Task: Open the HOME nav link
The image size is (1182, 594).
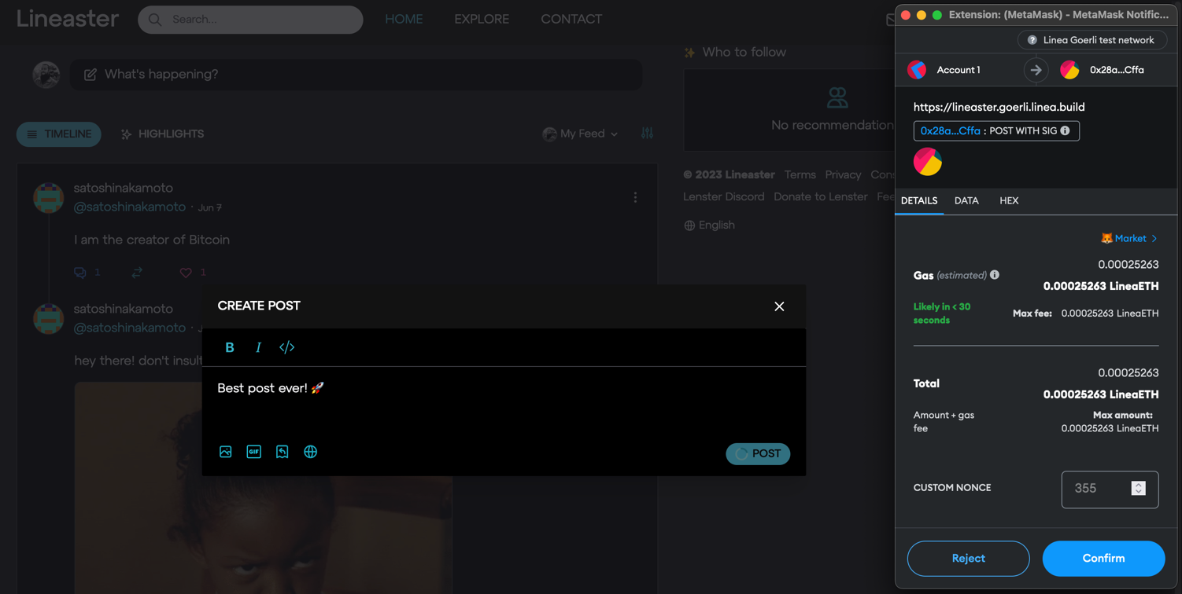Action: click(x=404, y=19)
